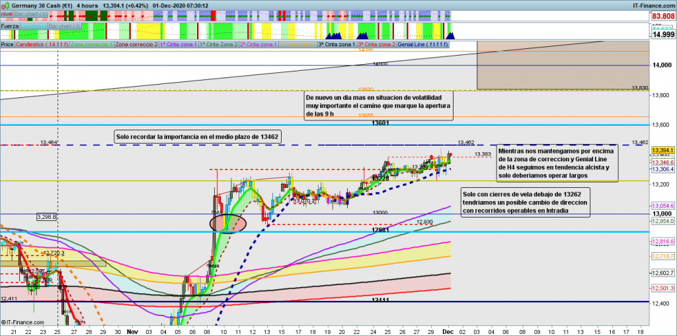Open the Candlestick style settings label
This screenshot has width=677, height=336.
click(41, 44)
